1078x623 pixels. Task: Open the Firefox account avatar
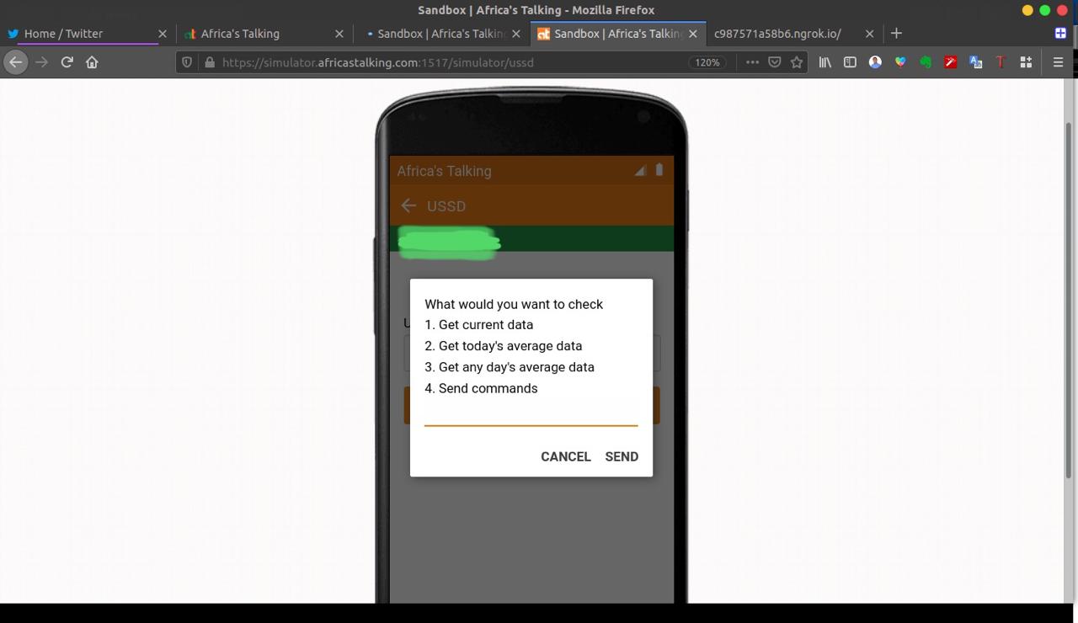click(875, 62)
